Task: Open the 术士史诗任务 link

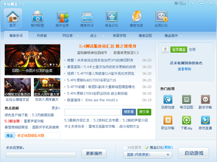Action: [74, 127]
